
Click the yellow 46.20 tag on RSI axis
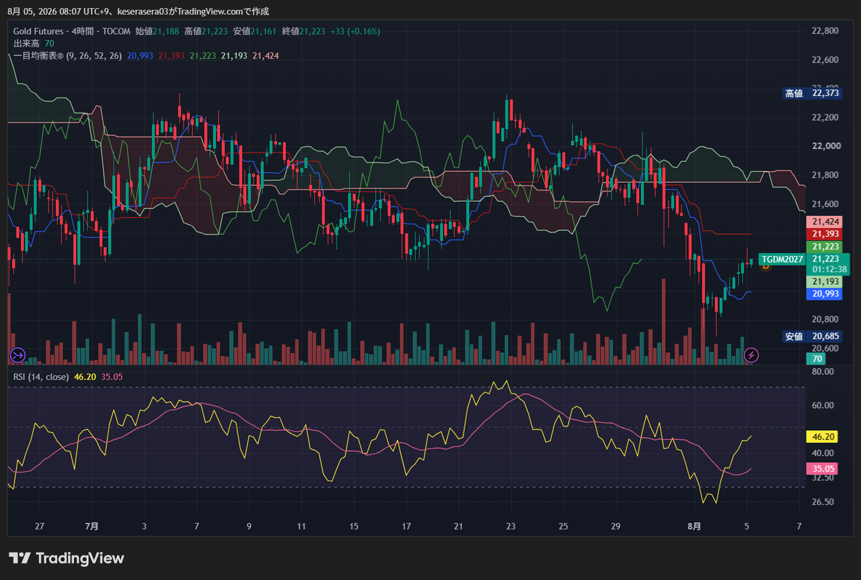click(823, 437)
